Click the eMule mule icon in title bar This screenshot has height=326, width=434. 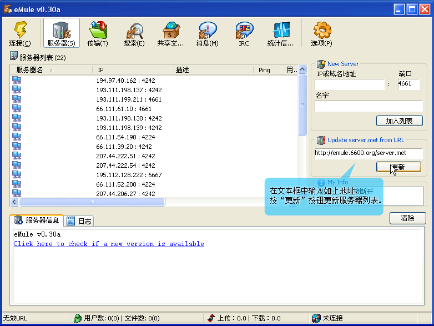click(8, 9)
